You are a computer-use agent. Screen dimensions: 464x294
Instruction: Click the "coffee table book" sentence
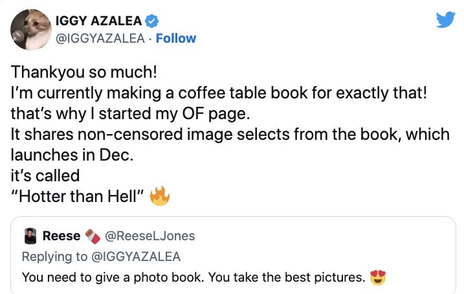[219, 93]
